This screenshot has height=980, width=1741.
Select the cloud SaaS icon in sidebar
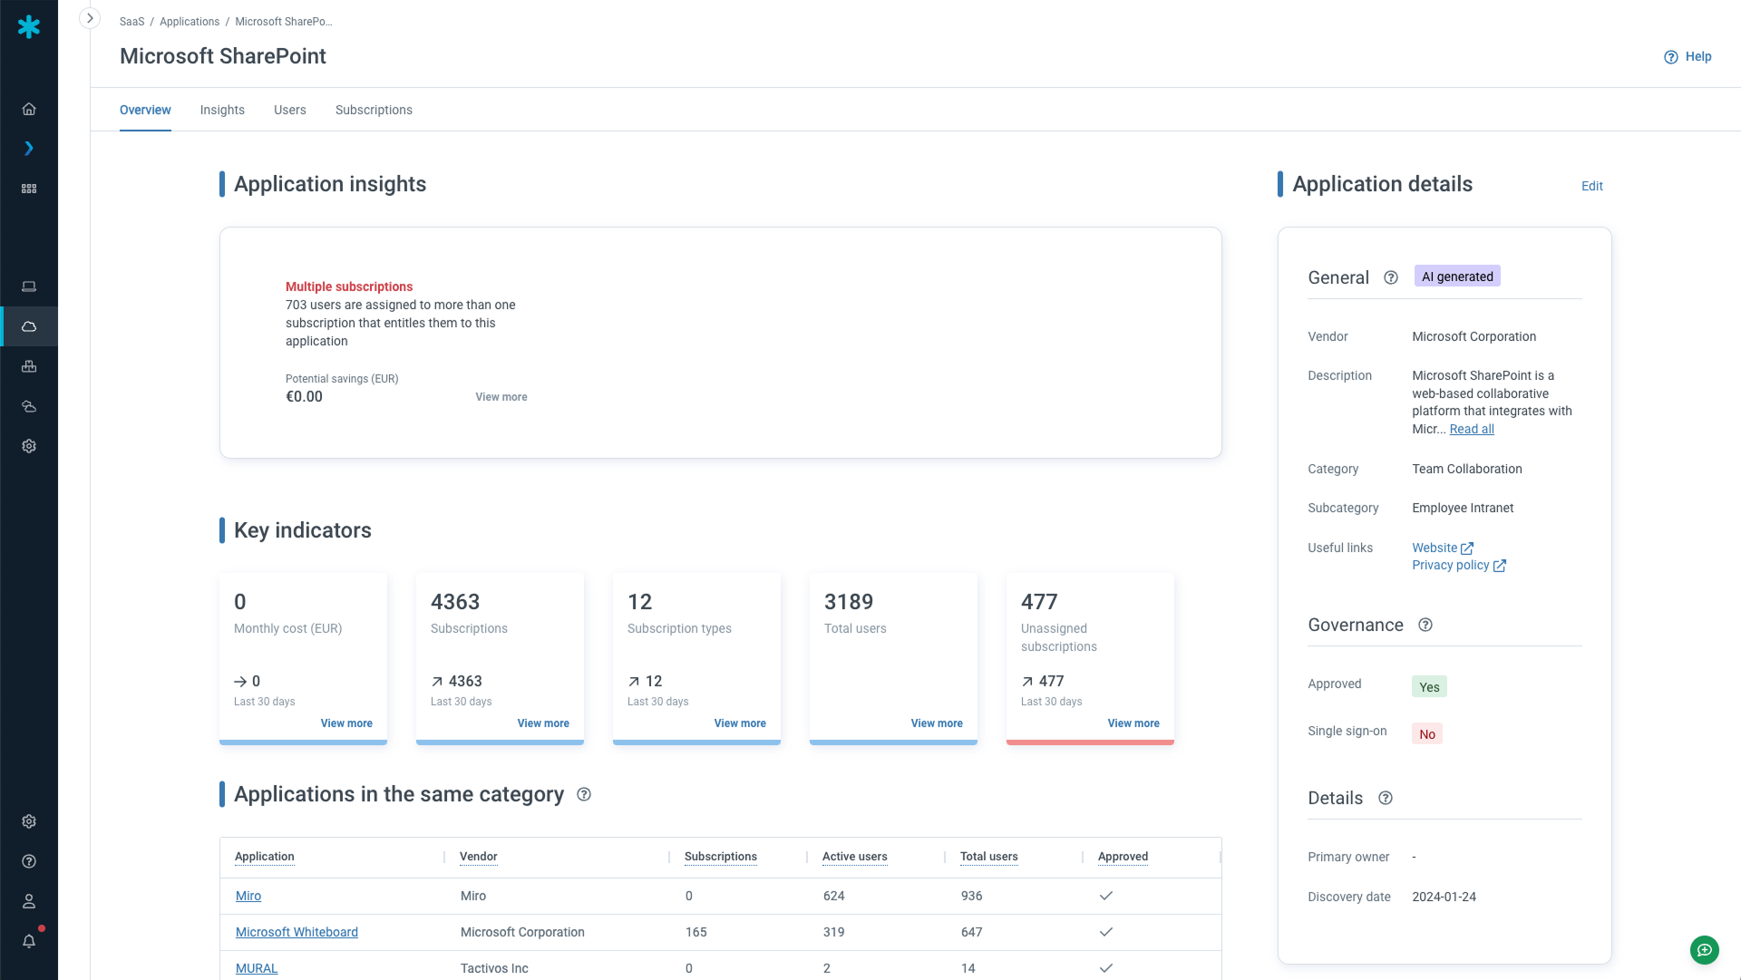tap(29, 326)
